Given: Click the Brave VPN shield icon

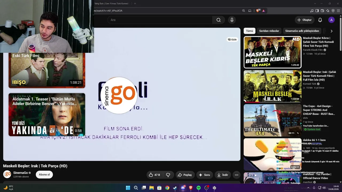Looking at the screenshot, I should coord(333,11).
